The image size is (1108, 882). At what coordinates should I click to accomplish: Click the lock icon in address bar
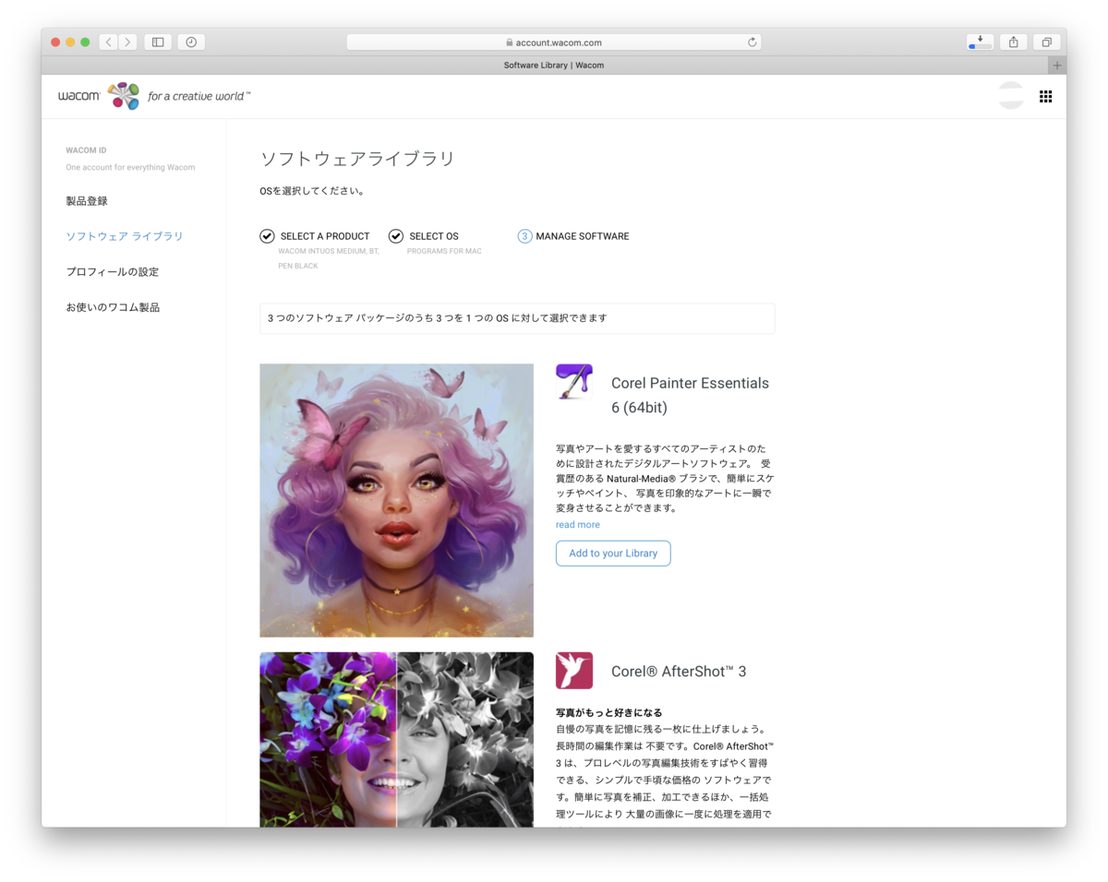click(509, 42)
